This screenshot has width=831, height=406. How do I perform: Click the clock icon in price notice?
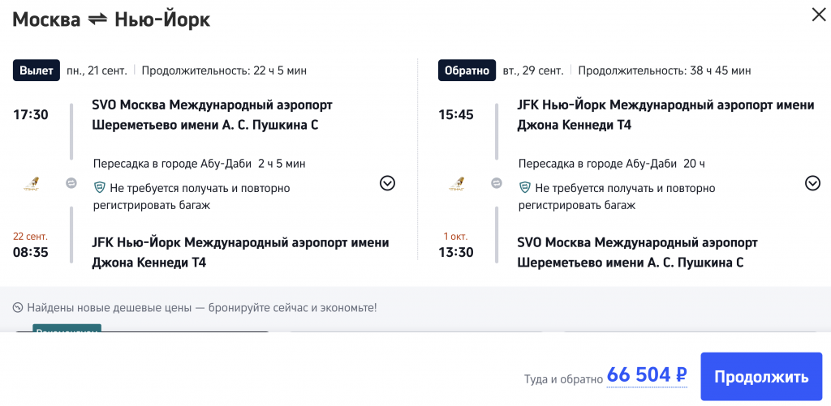(17, 308)
